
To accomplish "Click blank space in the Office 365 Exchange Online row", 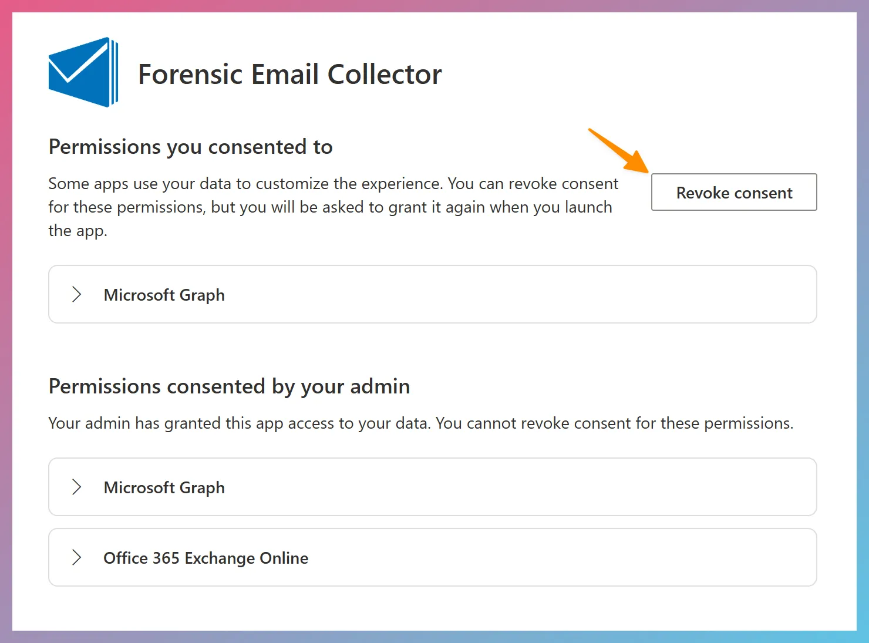I will click(558, 557).
